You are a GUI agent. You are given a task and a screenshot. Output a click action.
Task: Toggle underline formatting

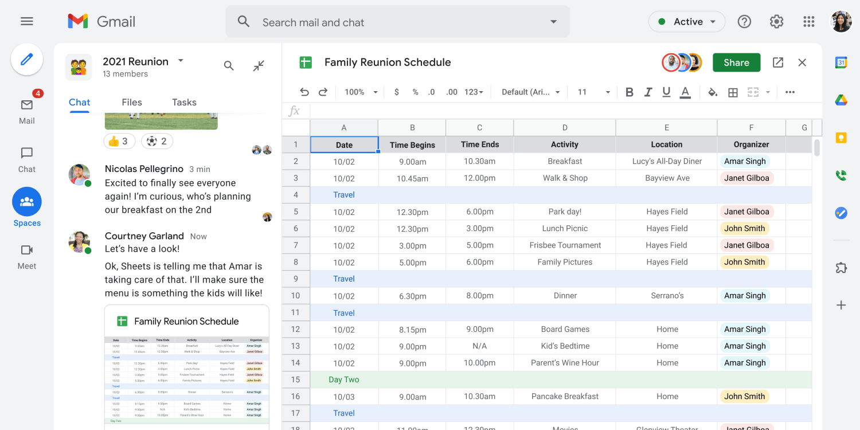(666, 92)
